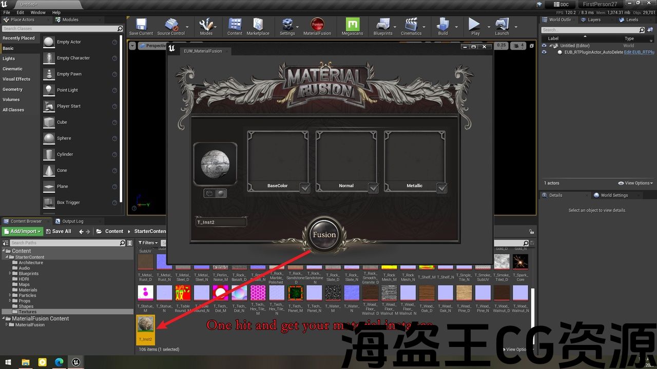Image resolution: width=657 pixels, height=369 pixels.
Task: Open the Cinematics toolbar icon
Action: (411, 26)
